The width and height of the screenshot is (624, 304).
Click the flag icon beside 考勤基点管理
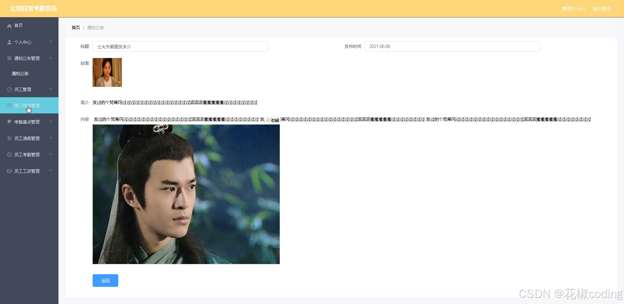[9, 122]
